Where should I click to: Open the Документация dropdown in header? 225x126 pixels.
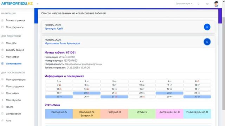(184, 3)
